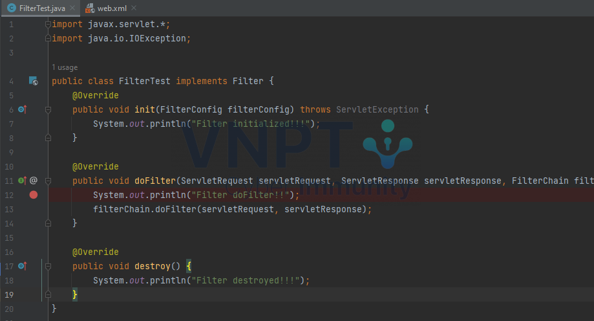
Task: Toggle the red breakpoint on line 12
Action: [x=34, y=195]
